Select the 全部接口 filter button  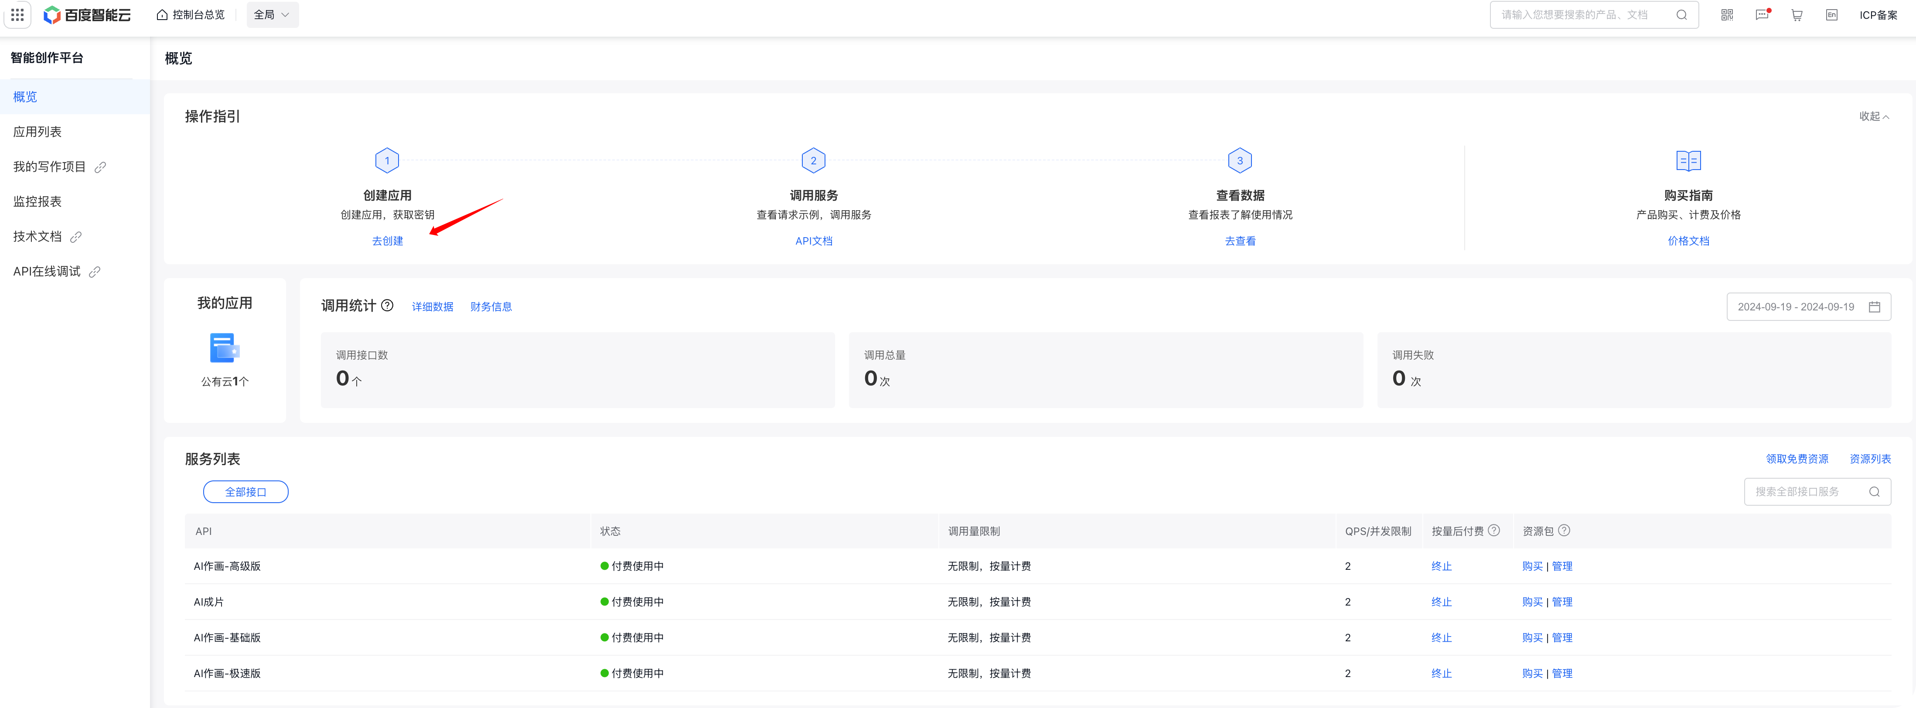245,492
